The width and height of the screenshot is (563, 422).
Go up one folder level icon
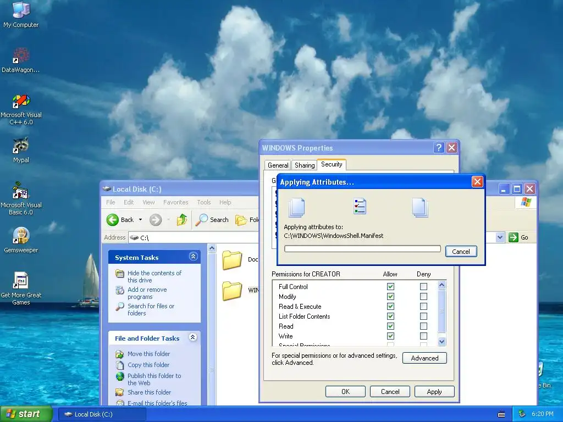(182, 220)
